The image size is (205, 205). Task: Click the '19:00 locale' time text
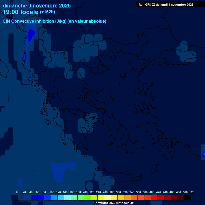pos(21,12)
